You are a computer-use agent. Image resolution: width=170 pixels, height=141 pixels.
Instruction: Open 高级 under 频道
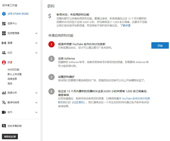point(10,83)
